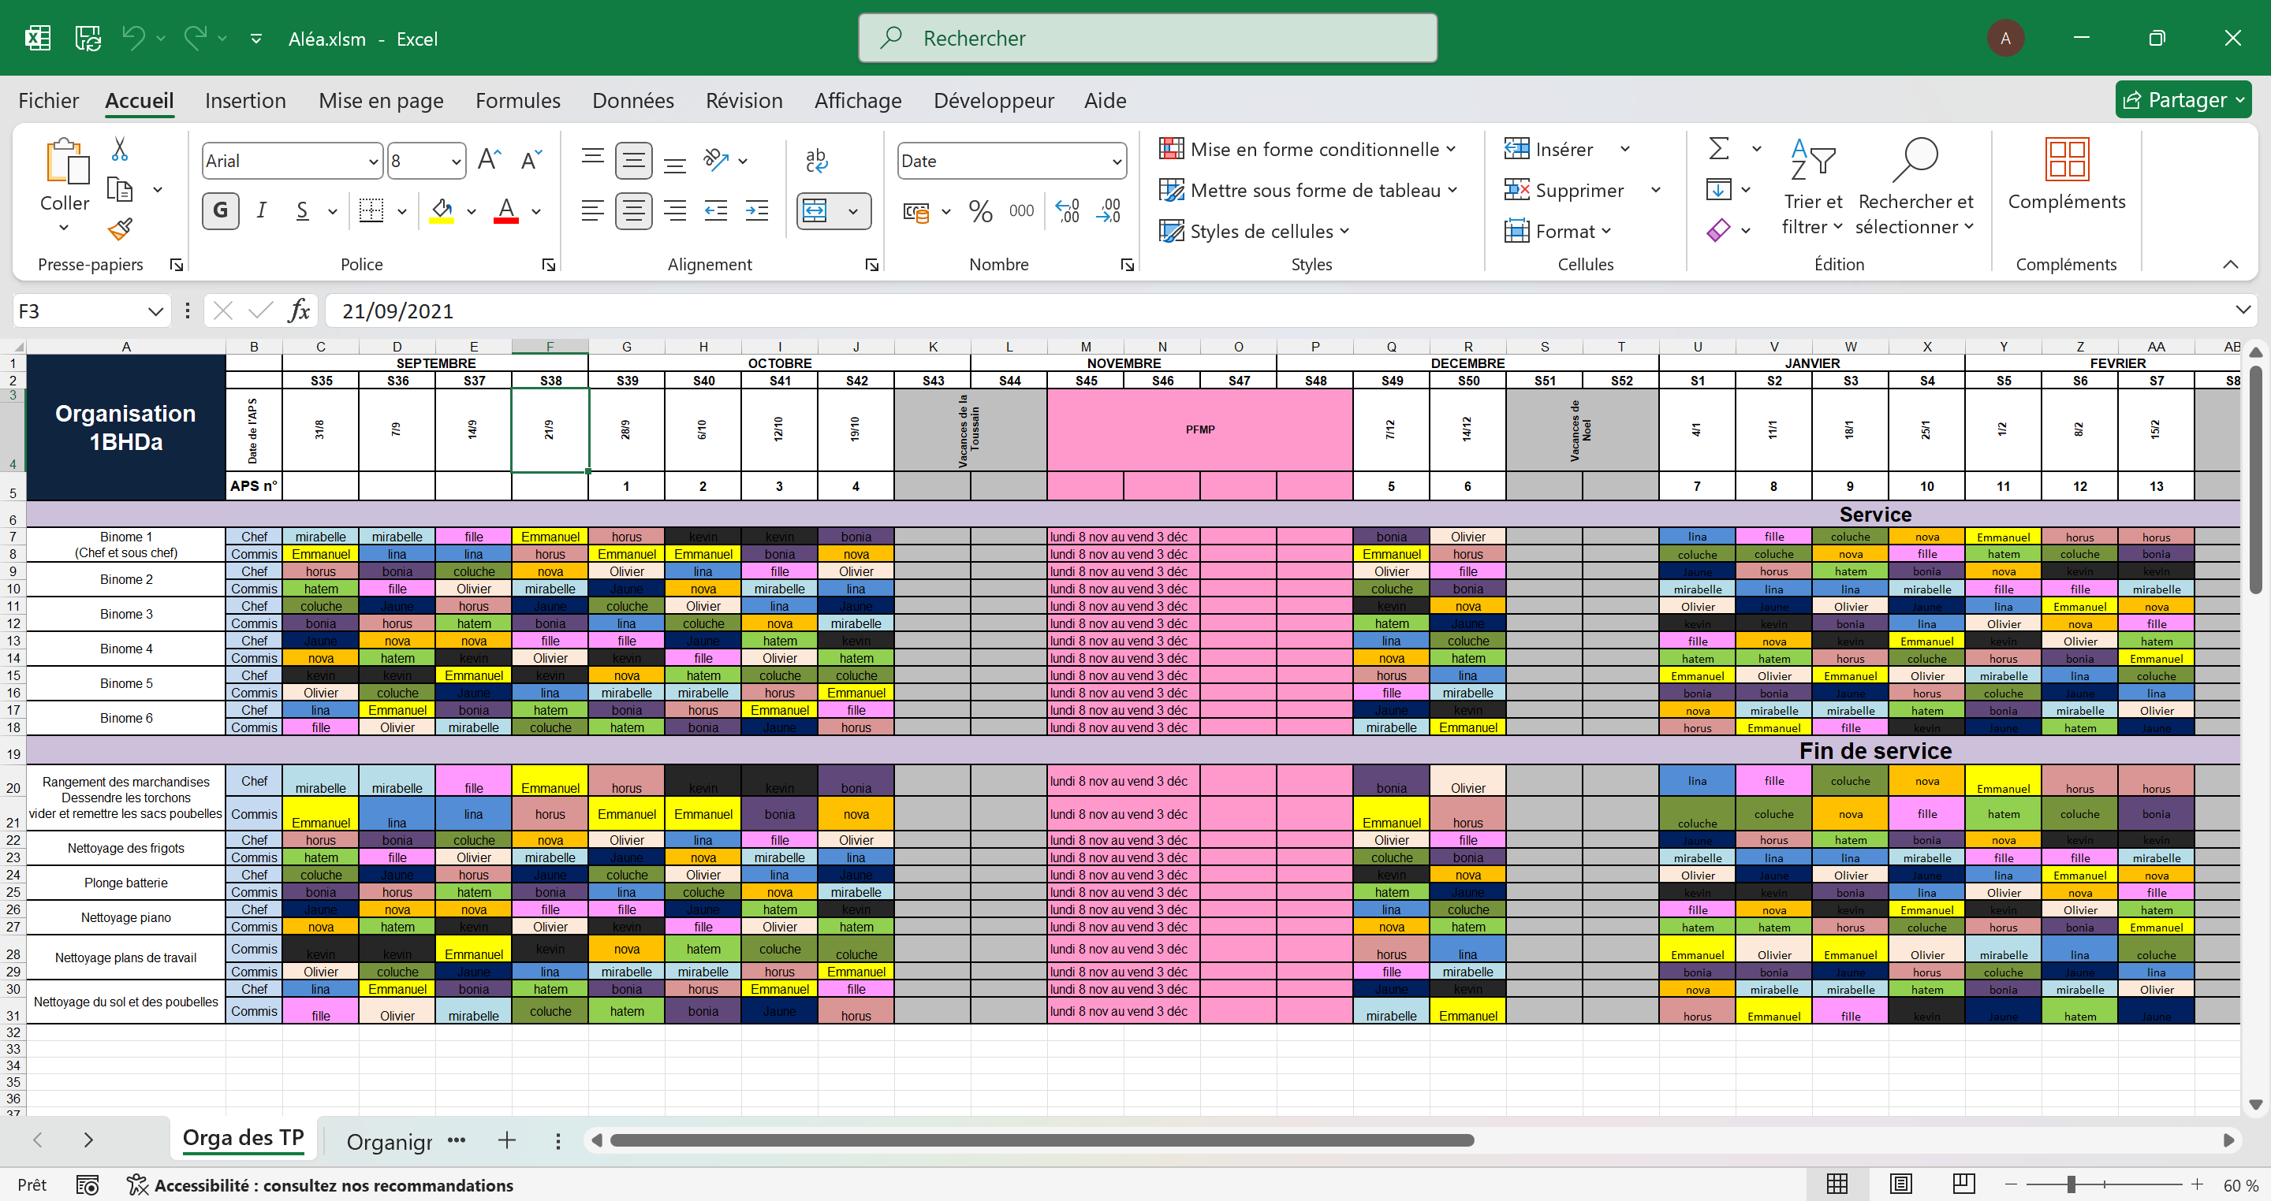
Task: Click the Increase Indent icon
Action: tap(756, 210)
